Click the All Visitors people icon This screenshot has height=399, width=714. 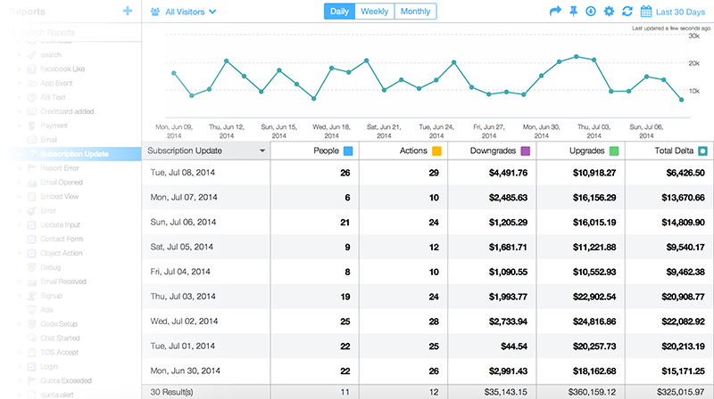coord(155,12)
